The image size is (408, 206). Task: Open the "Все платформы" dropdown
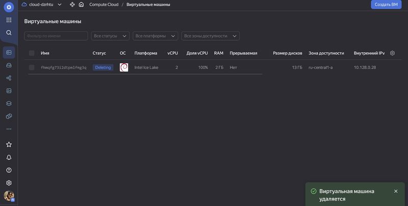(x=155, y=36)
